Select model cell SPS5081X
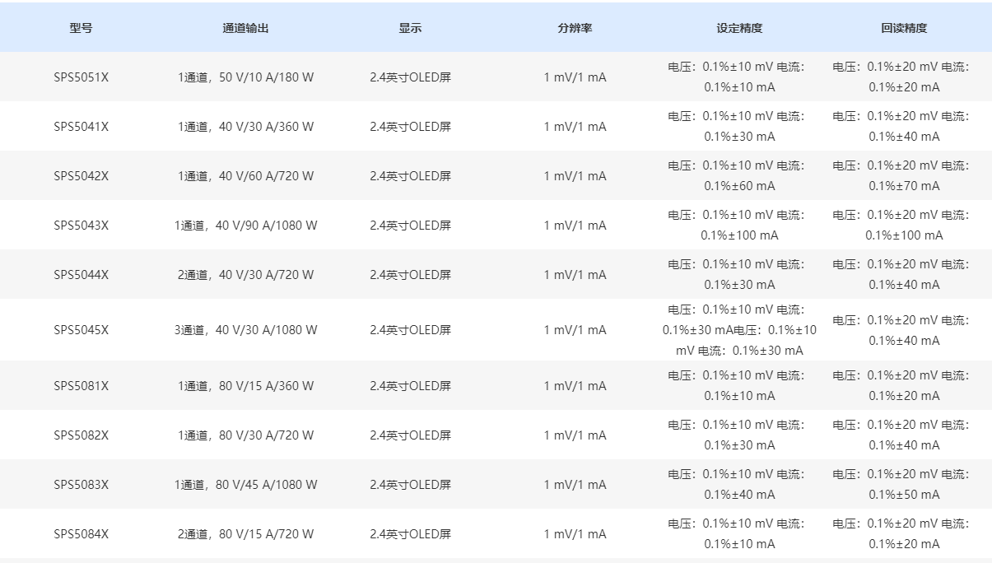The width and height of the screenshot is (992, 563). (81, 386)
